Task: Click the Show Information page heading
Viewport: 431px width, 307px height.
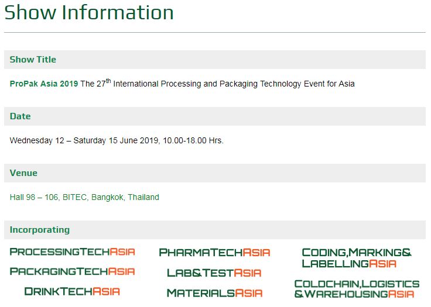Action: [x=89, y=13]
